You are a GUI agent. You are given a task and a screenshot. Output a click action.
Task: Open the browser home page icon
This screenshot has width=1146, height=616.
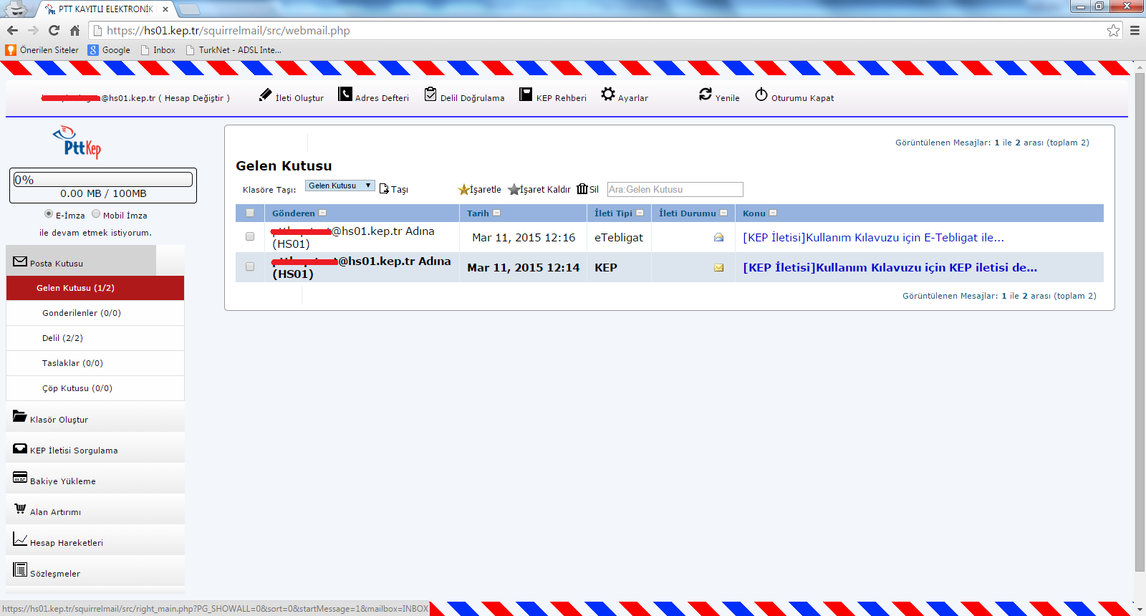tap(74, 30)
